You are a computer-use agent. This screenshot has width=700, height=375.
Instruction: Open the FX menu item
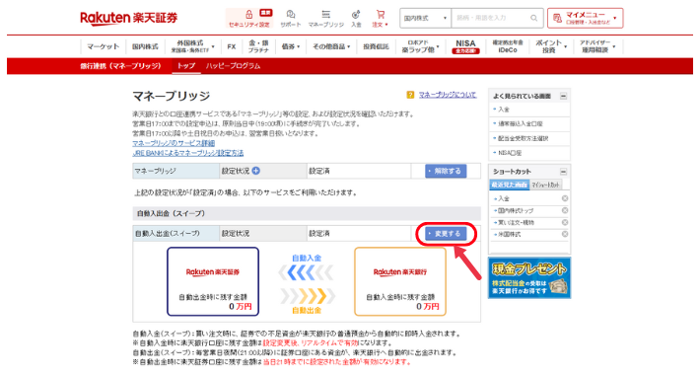point(232,46)
